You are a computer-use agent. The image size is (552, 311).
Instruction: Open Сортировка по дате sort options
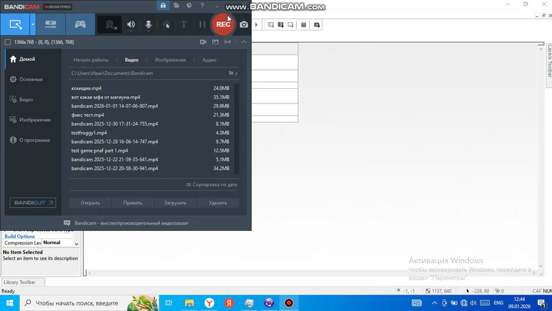coord(212,184)
